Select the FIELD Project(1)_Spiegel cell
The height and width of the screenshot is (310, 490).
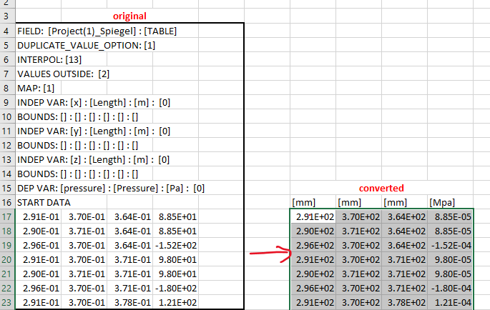tap(97, 31)
